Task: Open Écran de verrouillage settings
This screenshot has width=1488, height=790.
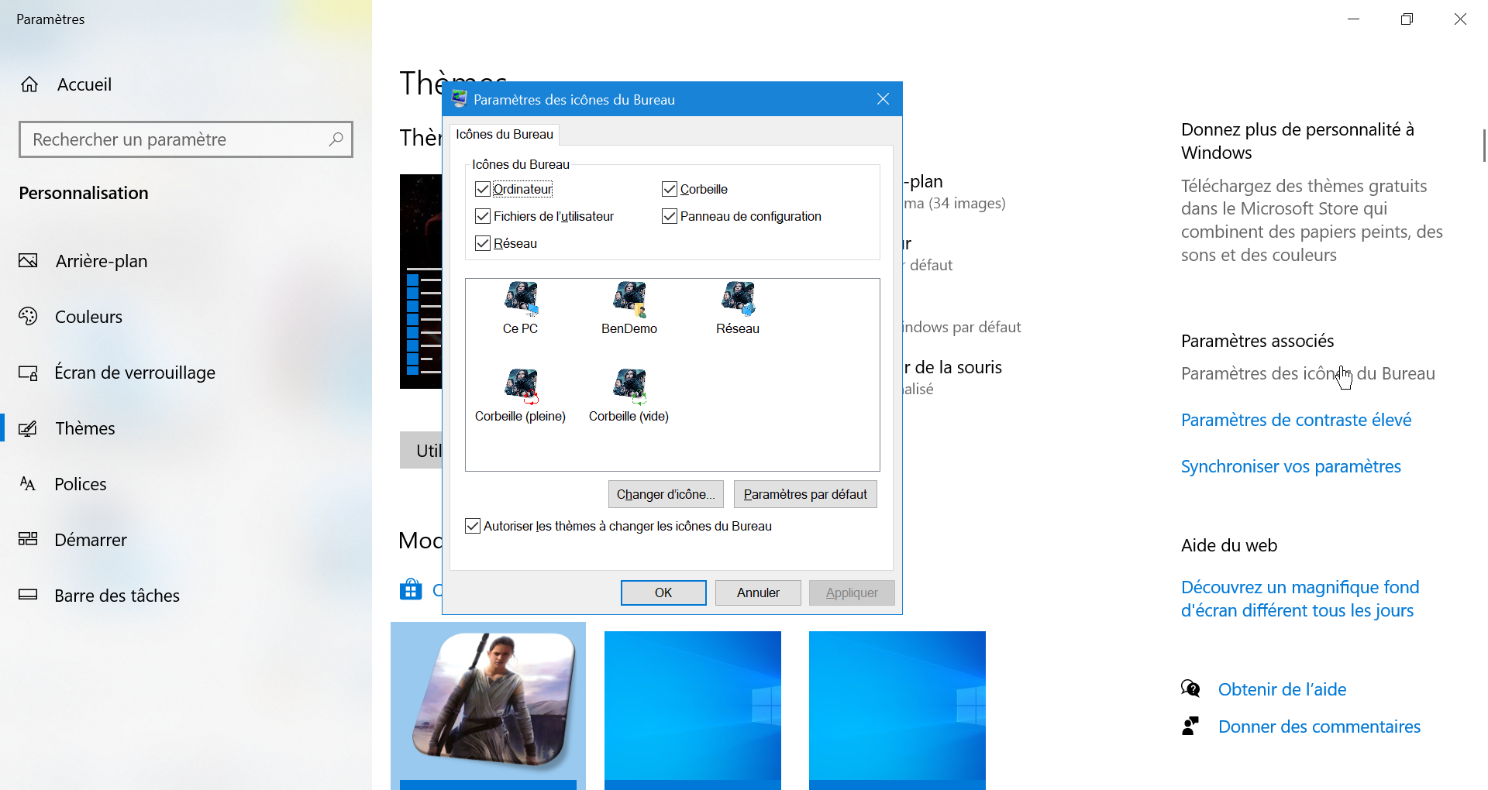Action: tap(134, 373)
